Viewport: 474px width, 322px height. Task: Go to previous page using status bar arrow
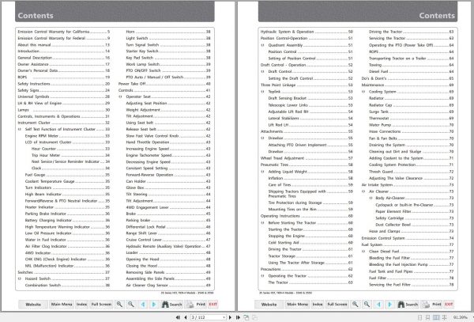coord(186,317)
